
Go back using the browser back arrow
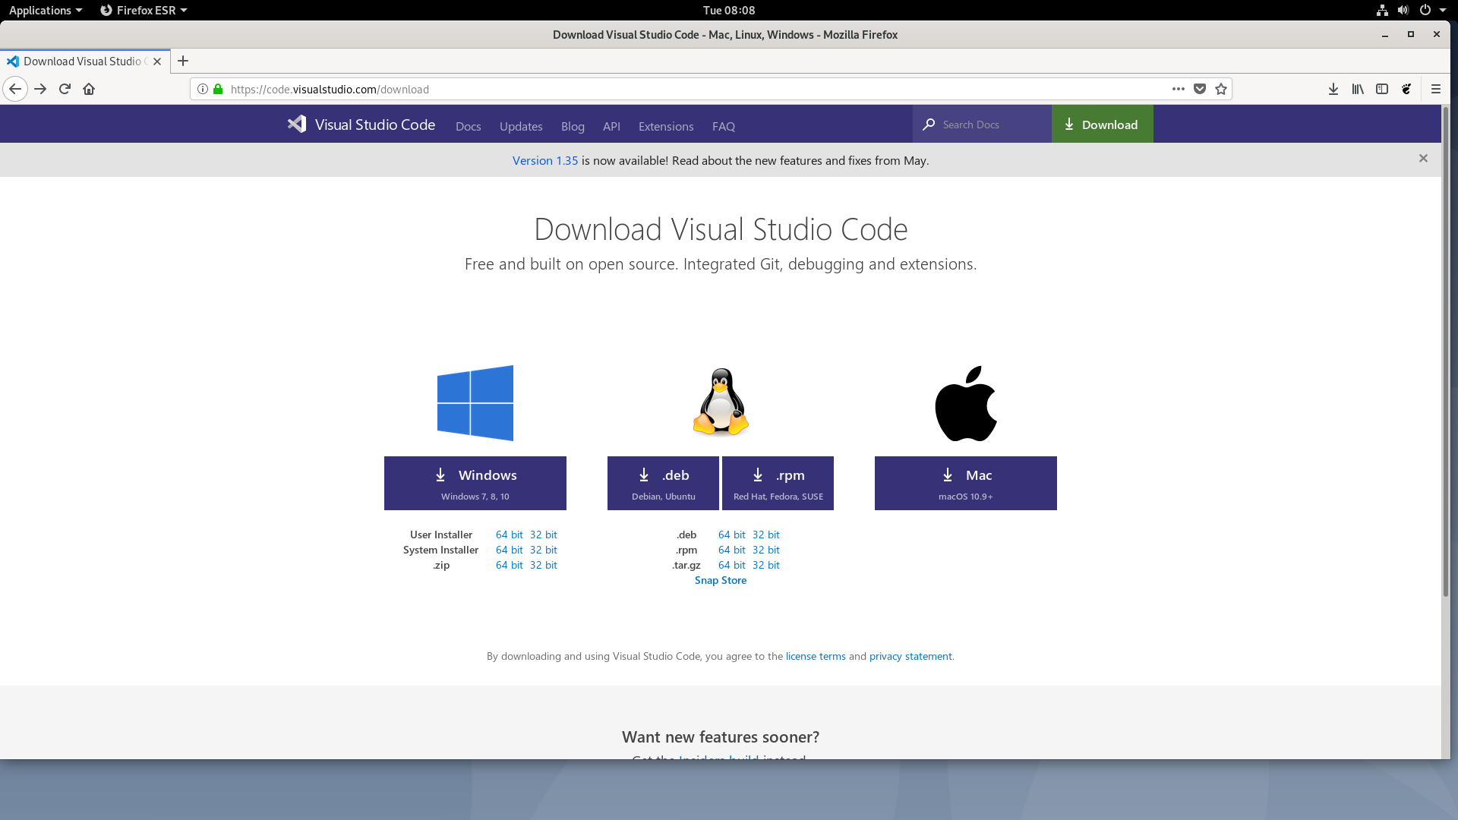click(15, 89)
